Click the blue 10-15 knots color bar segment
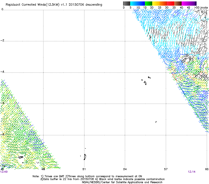The height and width of the screenshot is (184, 209). tap(141, 3)
